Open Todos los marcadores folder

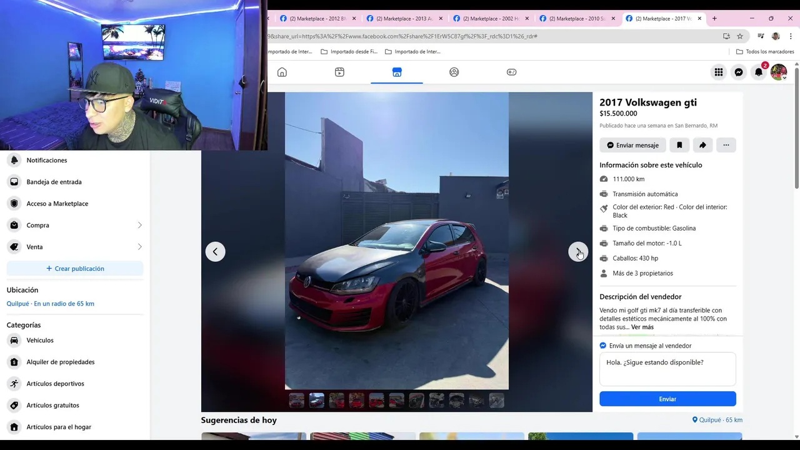tap(765, 52)
